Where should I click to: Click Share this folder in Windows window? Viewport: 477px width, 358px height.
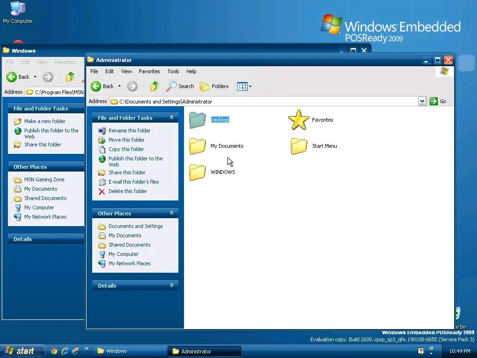(x=42, y=145)
